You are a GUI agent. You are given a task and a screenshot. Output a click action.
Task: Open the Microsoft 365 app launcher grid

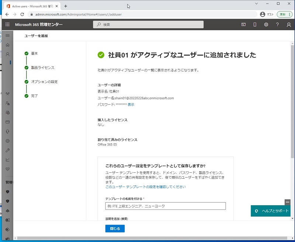click(7, 24)
